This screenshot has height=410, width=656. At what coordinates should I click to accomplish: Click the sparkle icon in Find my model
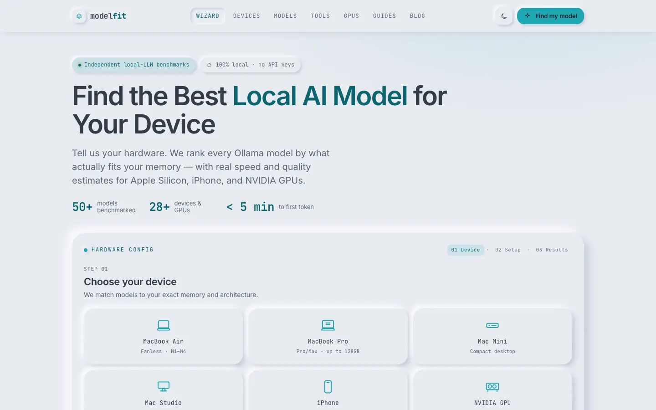click(528, 16)
